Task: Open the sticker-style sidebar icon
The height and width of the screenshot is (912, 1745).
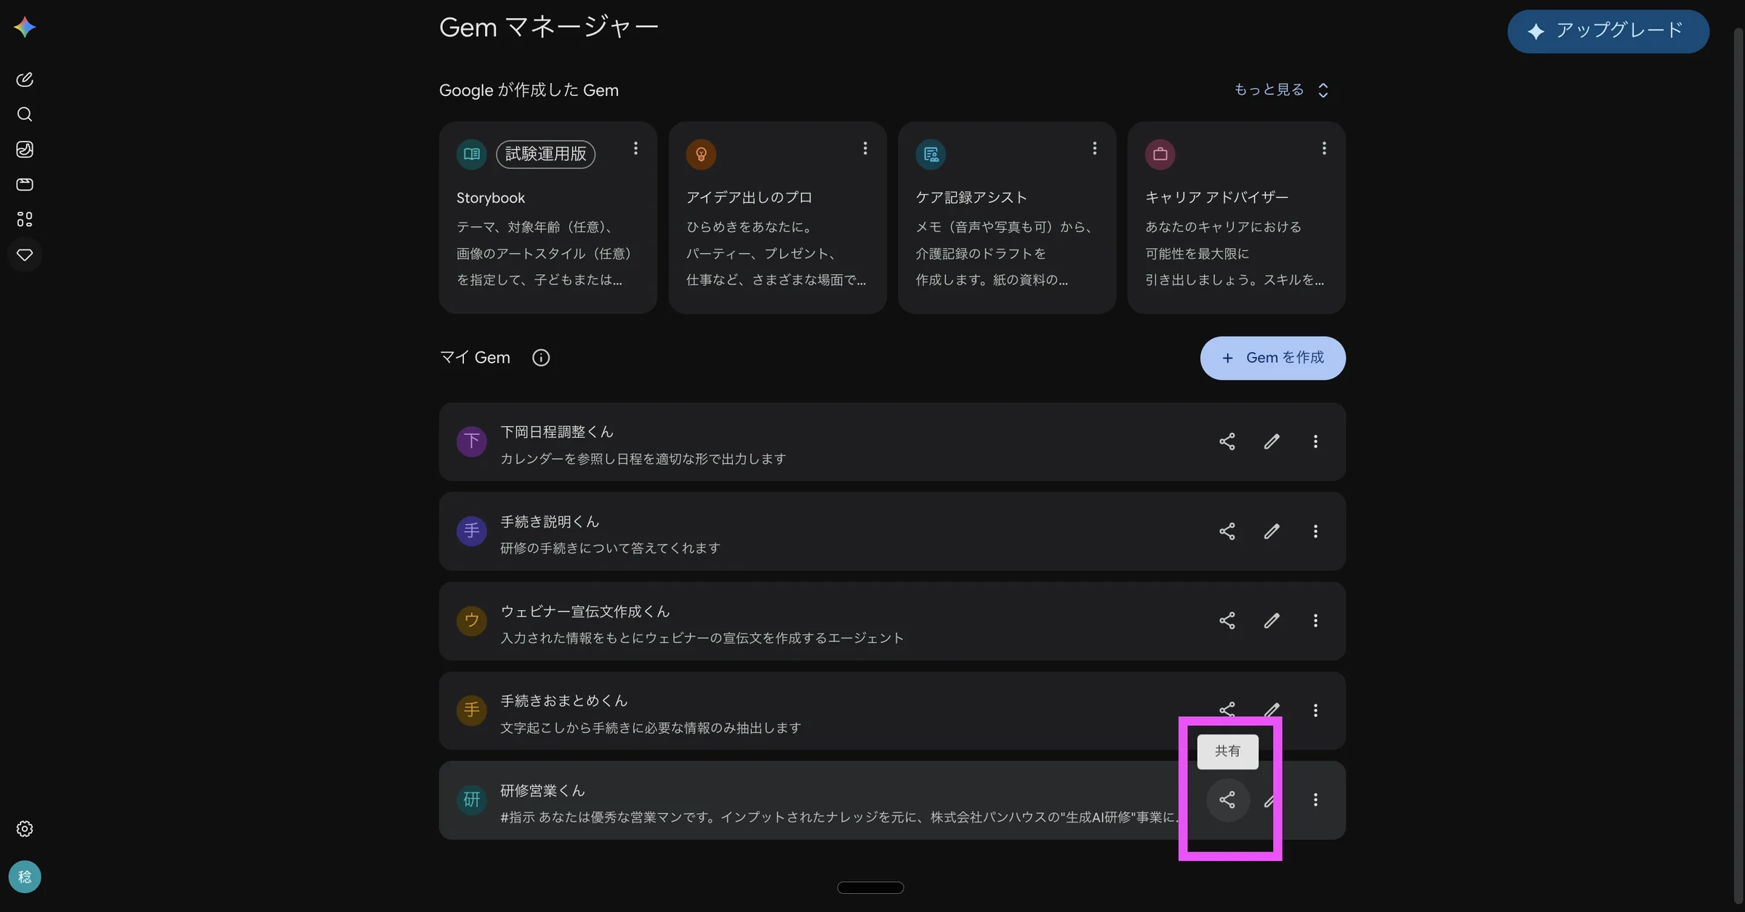Action: click(25, 149)
